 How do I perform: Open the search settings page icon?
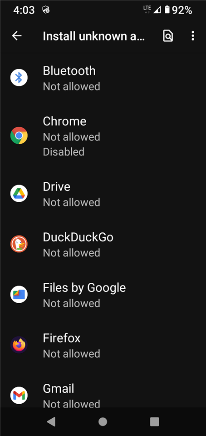point(168,36)
